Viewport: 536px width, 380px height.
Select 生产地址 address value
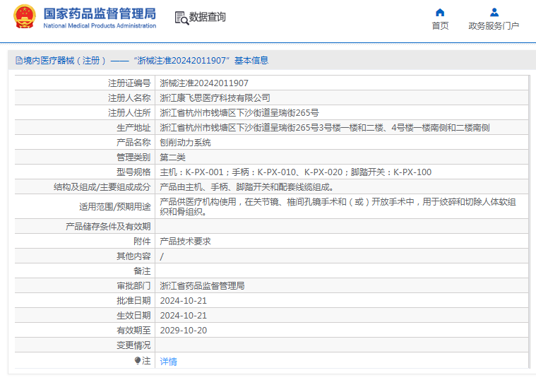point(325,128)
